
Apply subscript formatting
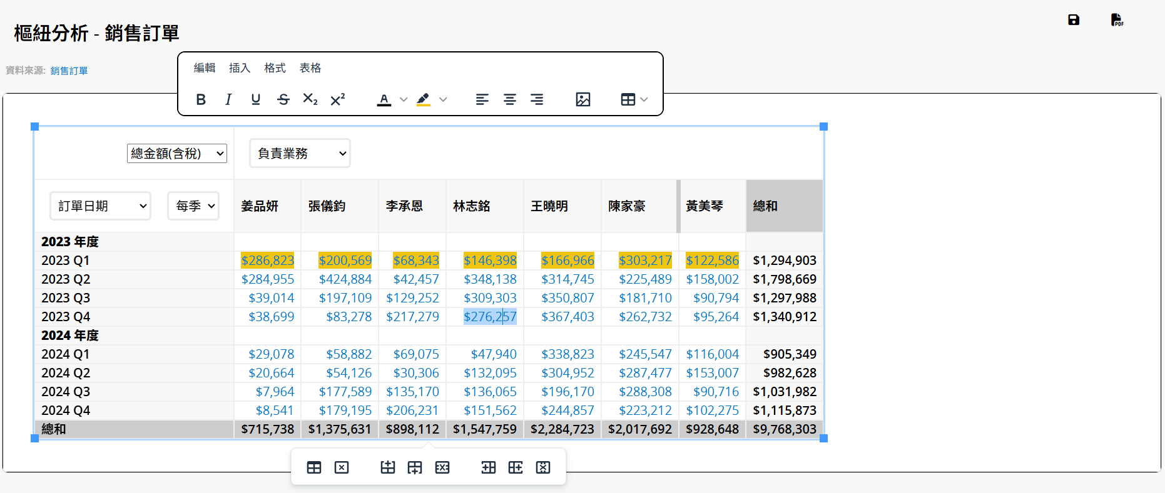point(310,99)
